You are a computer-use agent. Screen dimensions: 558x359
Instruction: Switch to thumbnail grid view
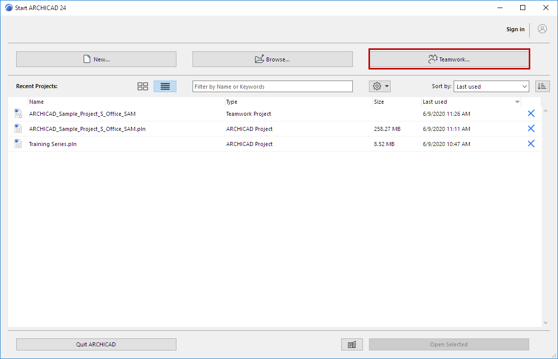coord(143,87)
